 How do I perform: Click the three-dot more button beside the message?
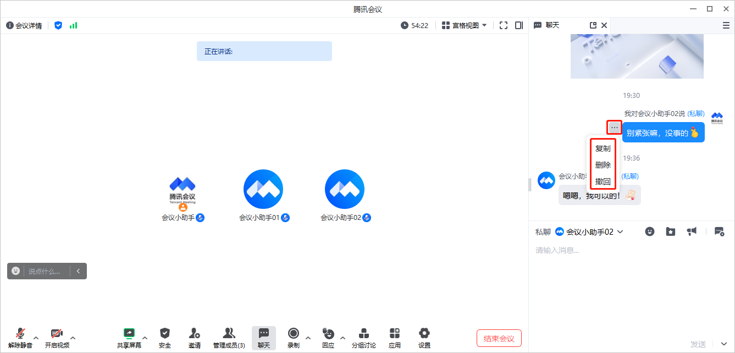click(615, 128)
